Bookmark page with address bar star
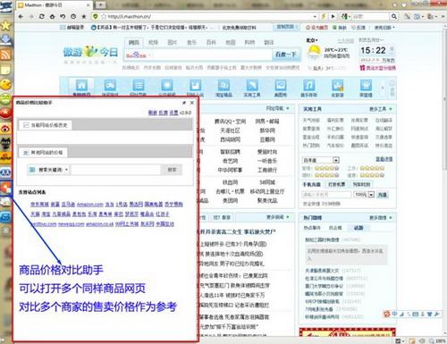Image resolution: width=447 pixels, height=344 pixels. (104, 16)
